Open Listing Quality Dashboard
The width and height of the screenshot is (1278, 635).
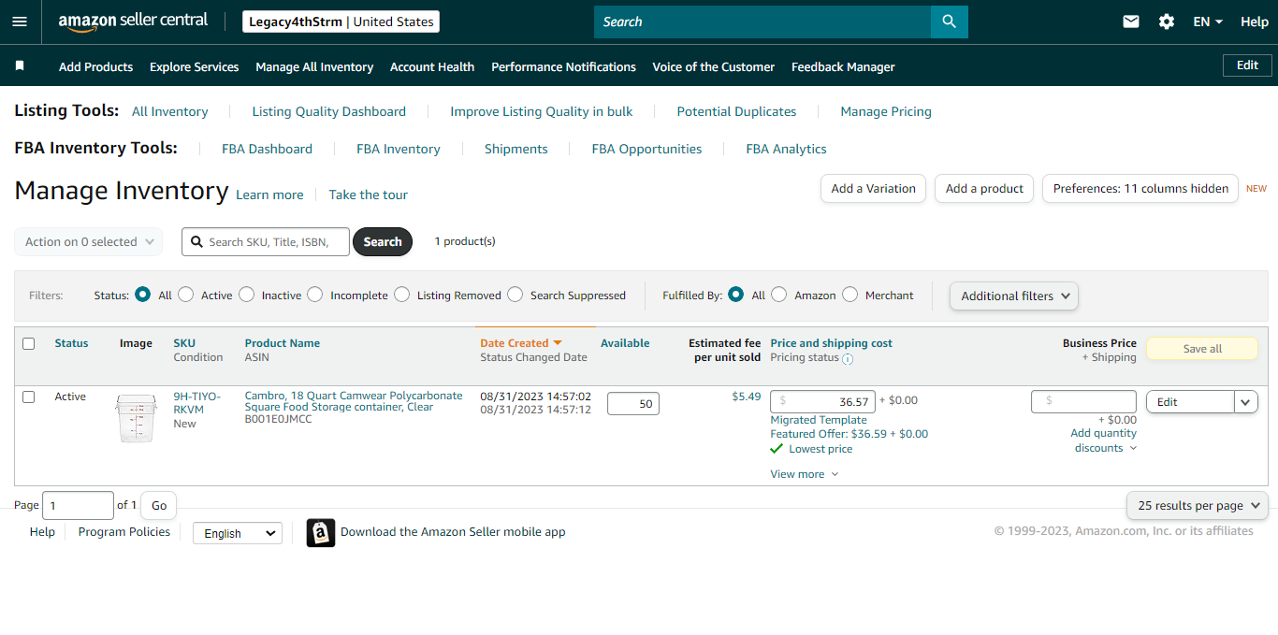point(328,111)
